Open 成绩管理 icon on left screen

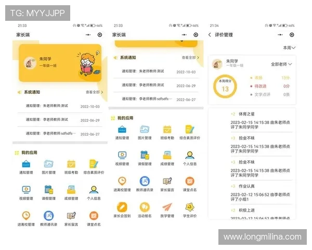coord(71,190)
